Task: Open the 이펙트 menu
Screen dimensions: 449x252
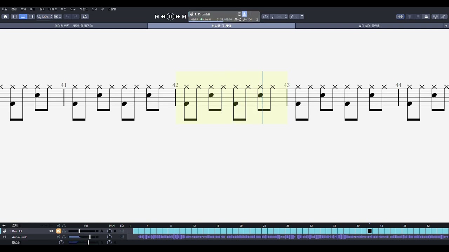Action: 53,9
